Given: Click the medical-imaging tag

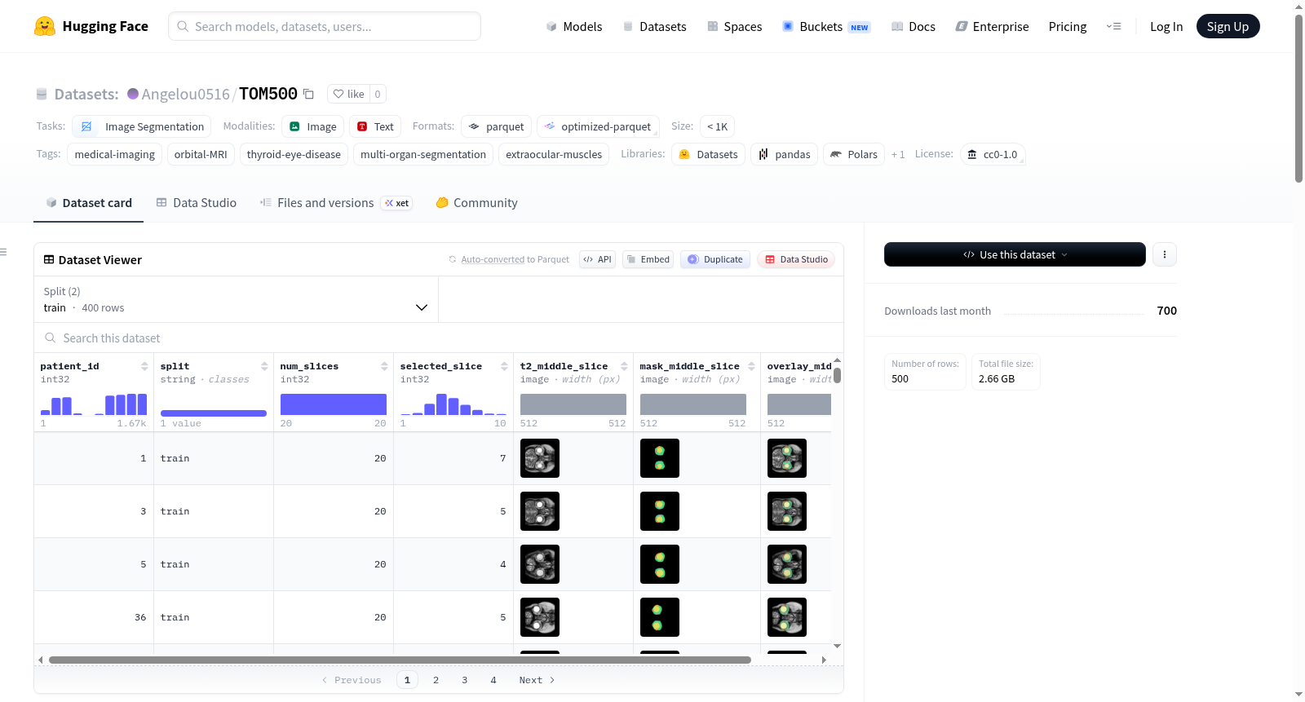Looking at the screenshot, I should [x=114, y=154].
